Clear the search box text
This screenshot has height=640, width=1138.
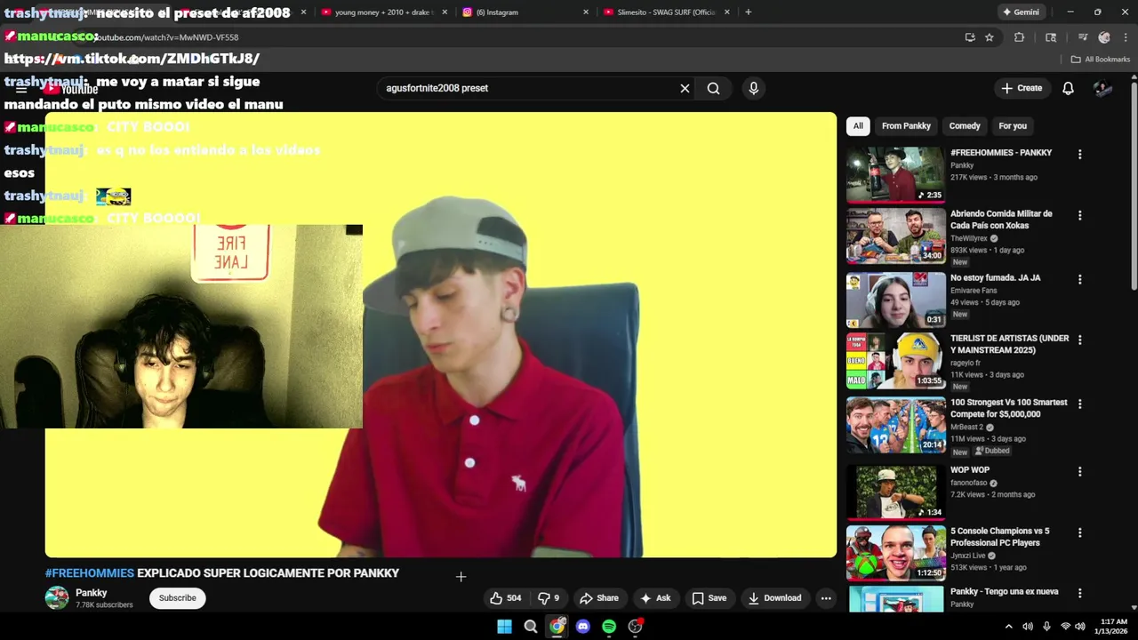(685, 88)
